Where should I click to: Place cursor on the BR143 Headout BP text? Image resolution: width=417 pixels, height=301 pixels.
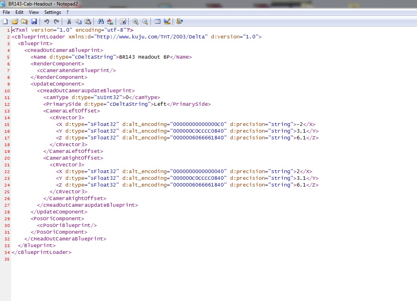[144, 57]
